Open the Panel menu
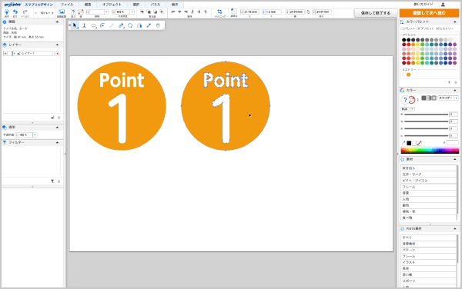The height and width of the screenshot is (289, 462). pyautogui.click(x=156, y=5)
